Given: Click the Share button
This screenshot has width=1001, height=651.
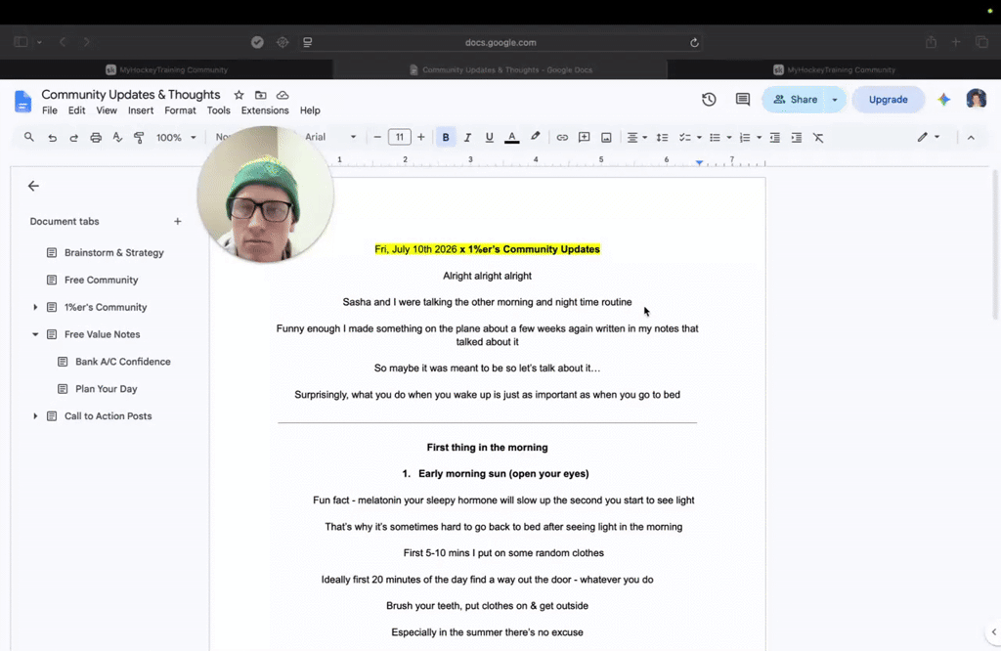Looking at the screenshot, I should click(796, 100).
